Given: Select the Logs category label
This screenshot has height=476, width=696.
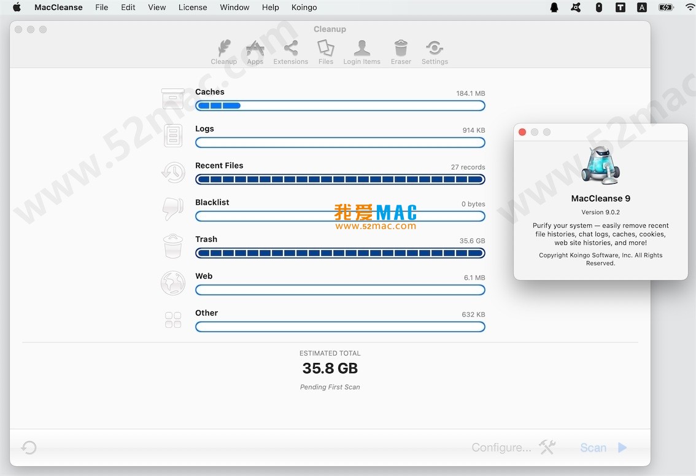Looking at the screenshot, I should pos(204,129).
